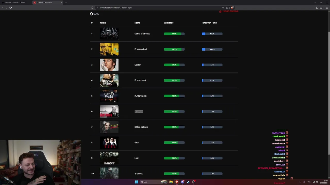Bookmark this page using the bookmark icon
The image size is (330, 185).
coord(92,8)
